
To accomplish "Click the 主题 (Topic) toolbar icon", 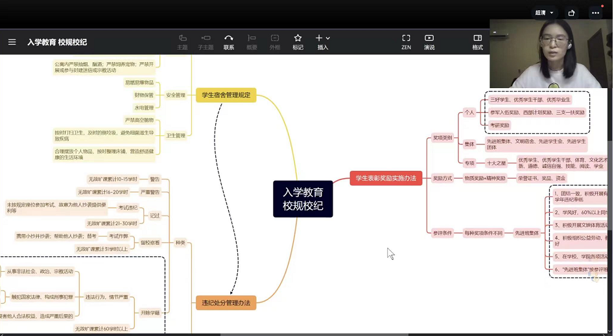I will click(182, 41).
